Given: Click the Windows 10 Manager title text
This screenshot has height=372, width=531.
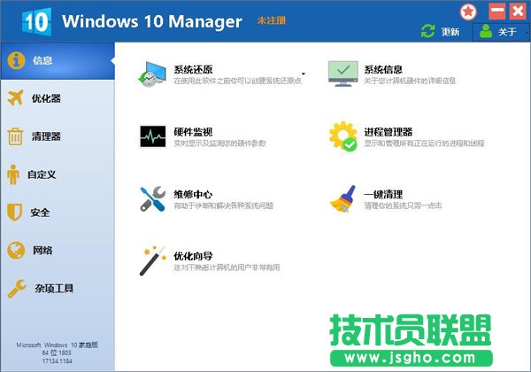Looking at the screenshot, I should 151,21.
